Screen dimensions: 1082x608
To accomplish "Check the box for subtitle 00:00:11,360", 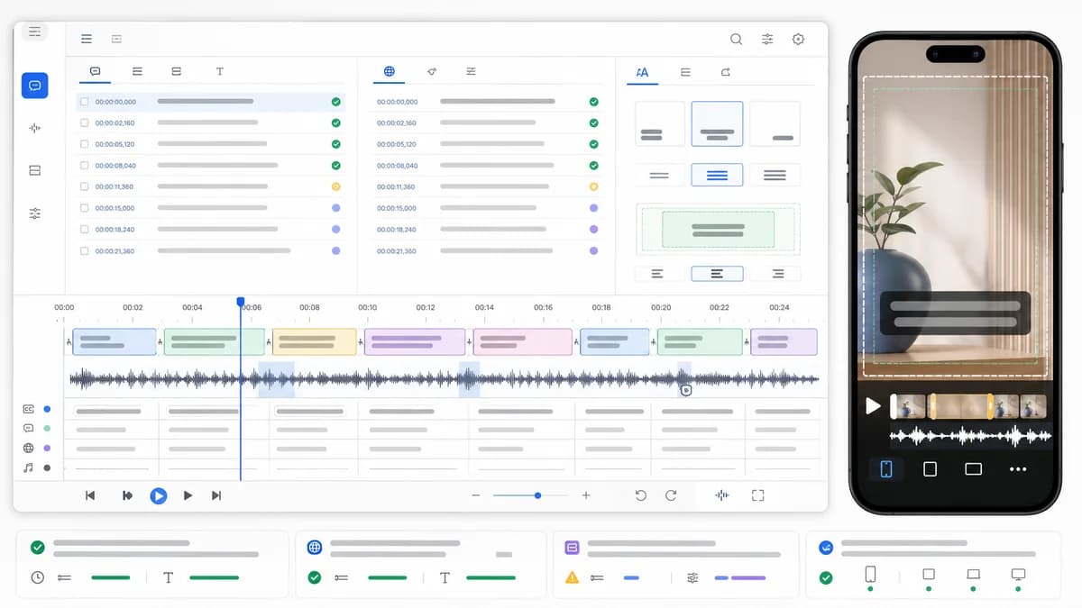I will (x=85, y=186).
